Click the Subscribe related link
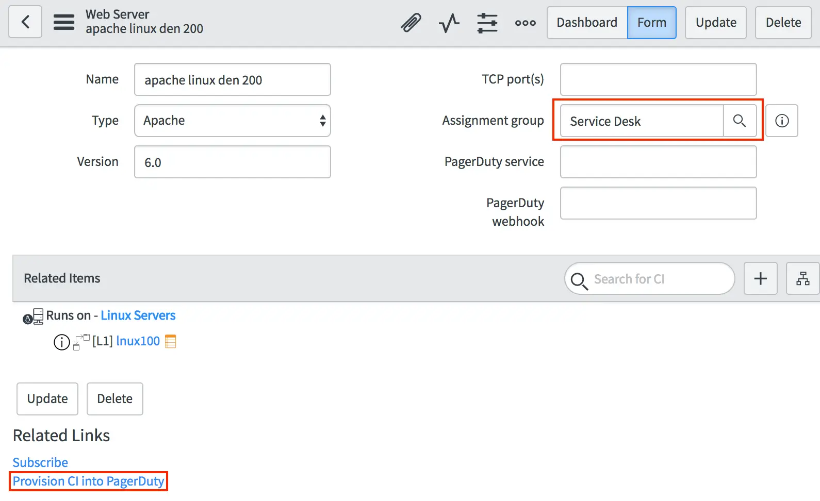The width and height of the screenshot is (820, 501). pos(40,462)
